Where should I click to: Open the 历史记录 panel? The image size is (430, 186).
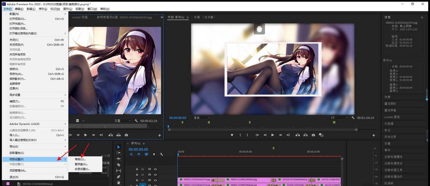(390, 137)
